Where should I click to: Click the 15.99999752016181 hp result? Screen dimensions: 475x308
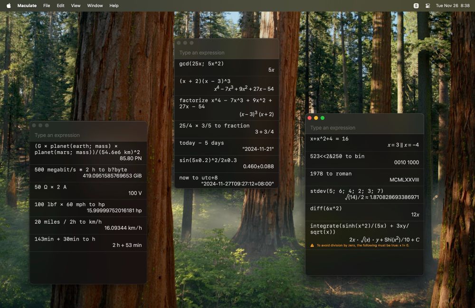click(x=114, y=210)
